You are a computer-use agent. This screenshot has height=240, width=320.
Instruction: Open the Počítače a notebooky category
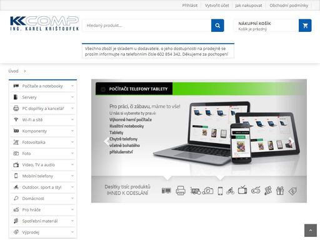(42, 86)
